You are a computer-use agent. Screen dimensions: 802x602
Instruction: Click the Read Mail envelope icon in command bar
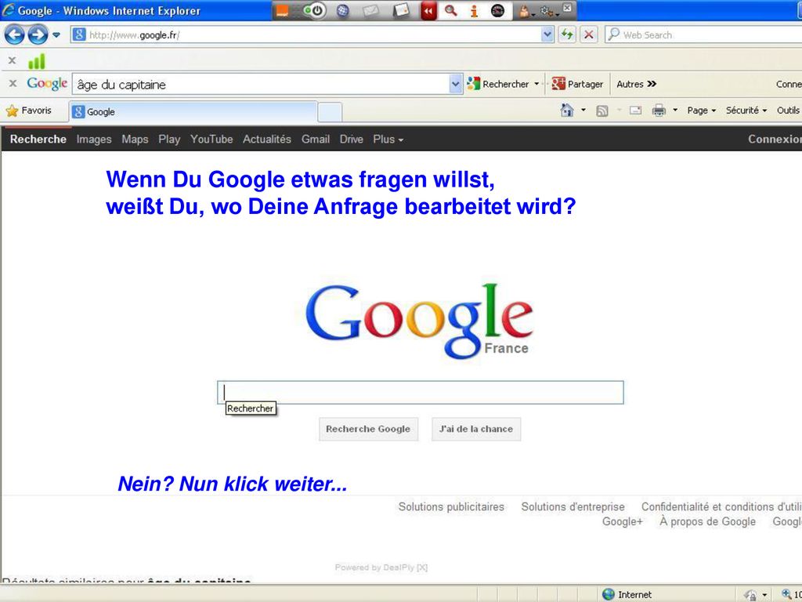pyautogui.click(x=635, y=110)
